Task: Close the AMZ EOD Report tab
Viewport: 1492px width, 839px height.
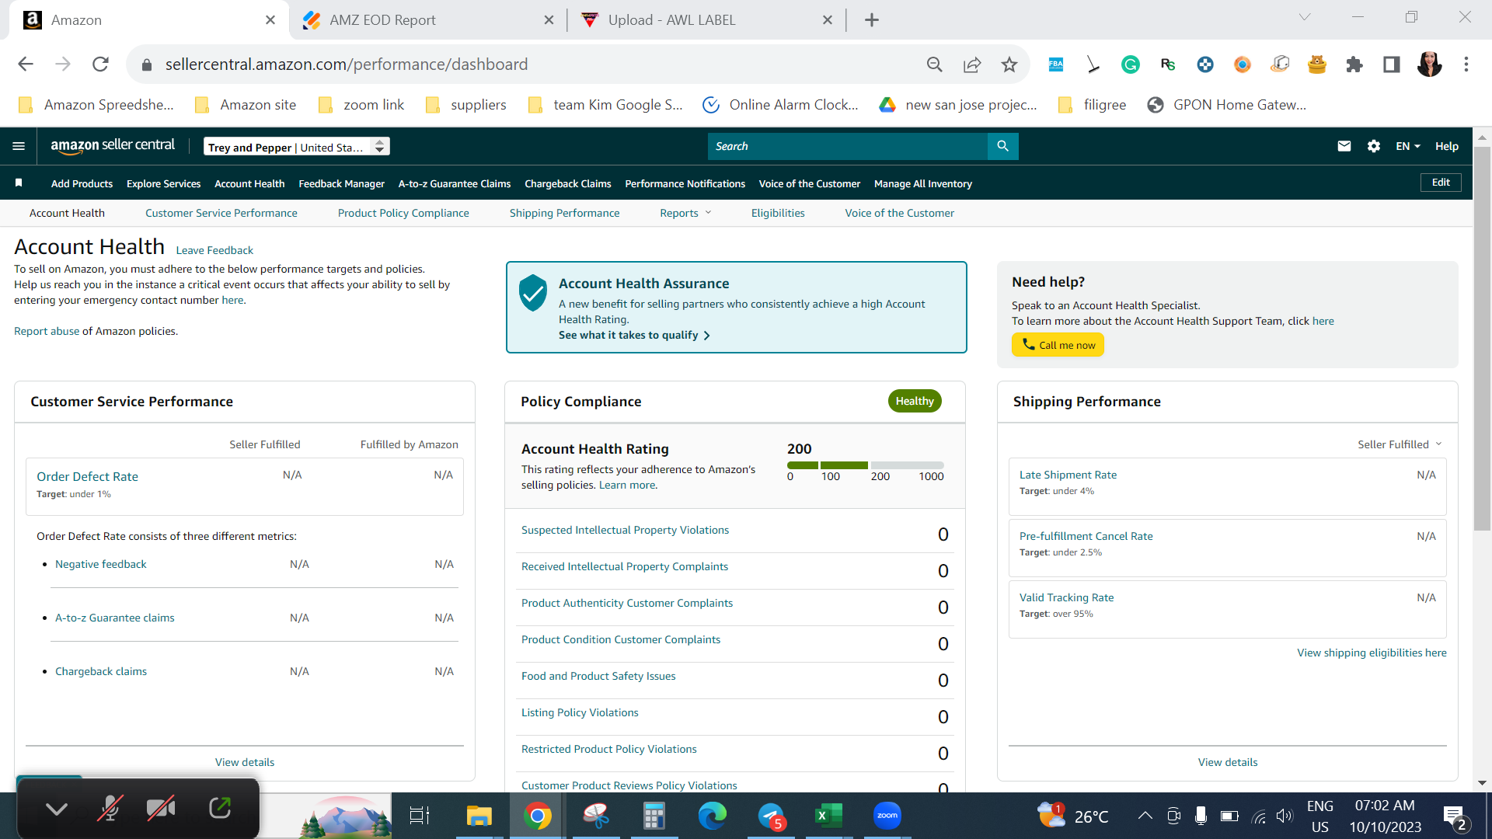Action: (549, 20)
